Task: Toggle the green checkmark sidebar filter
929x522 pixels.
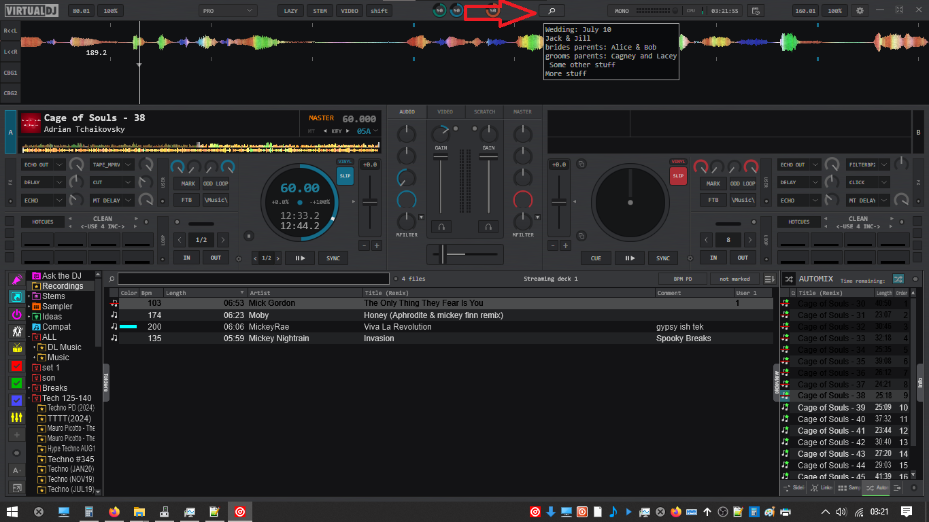Action: point(17,383)
